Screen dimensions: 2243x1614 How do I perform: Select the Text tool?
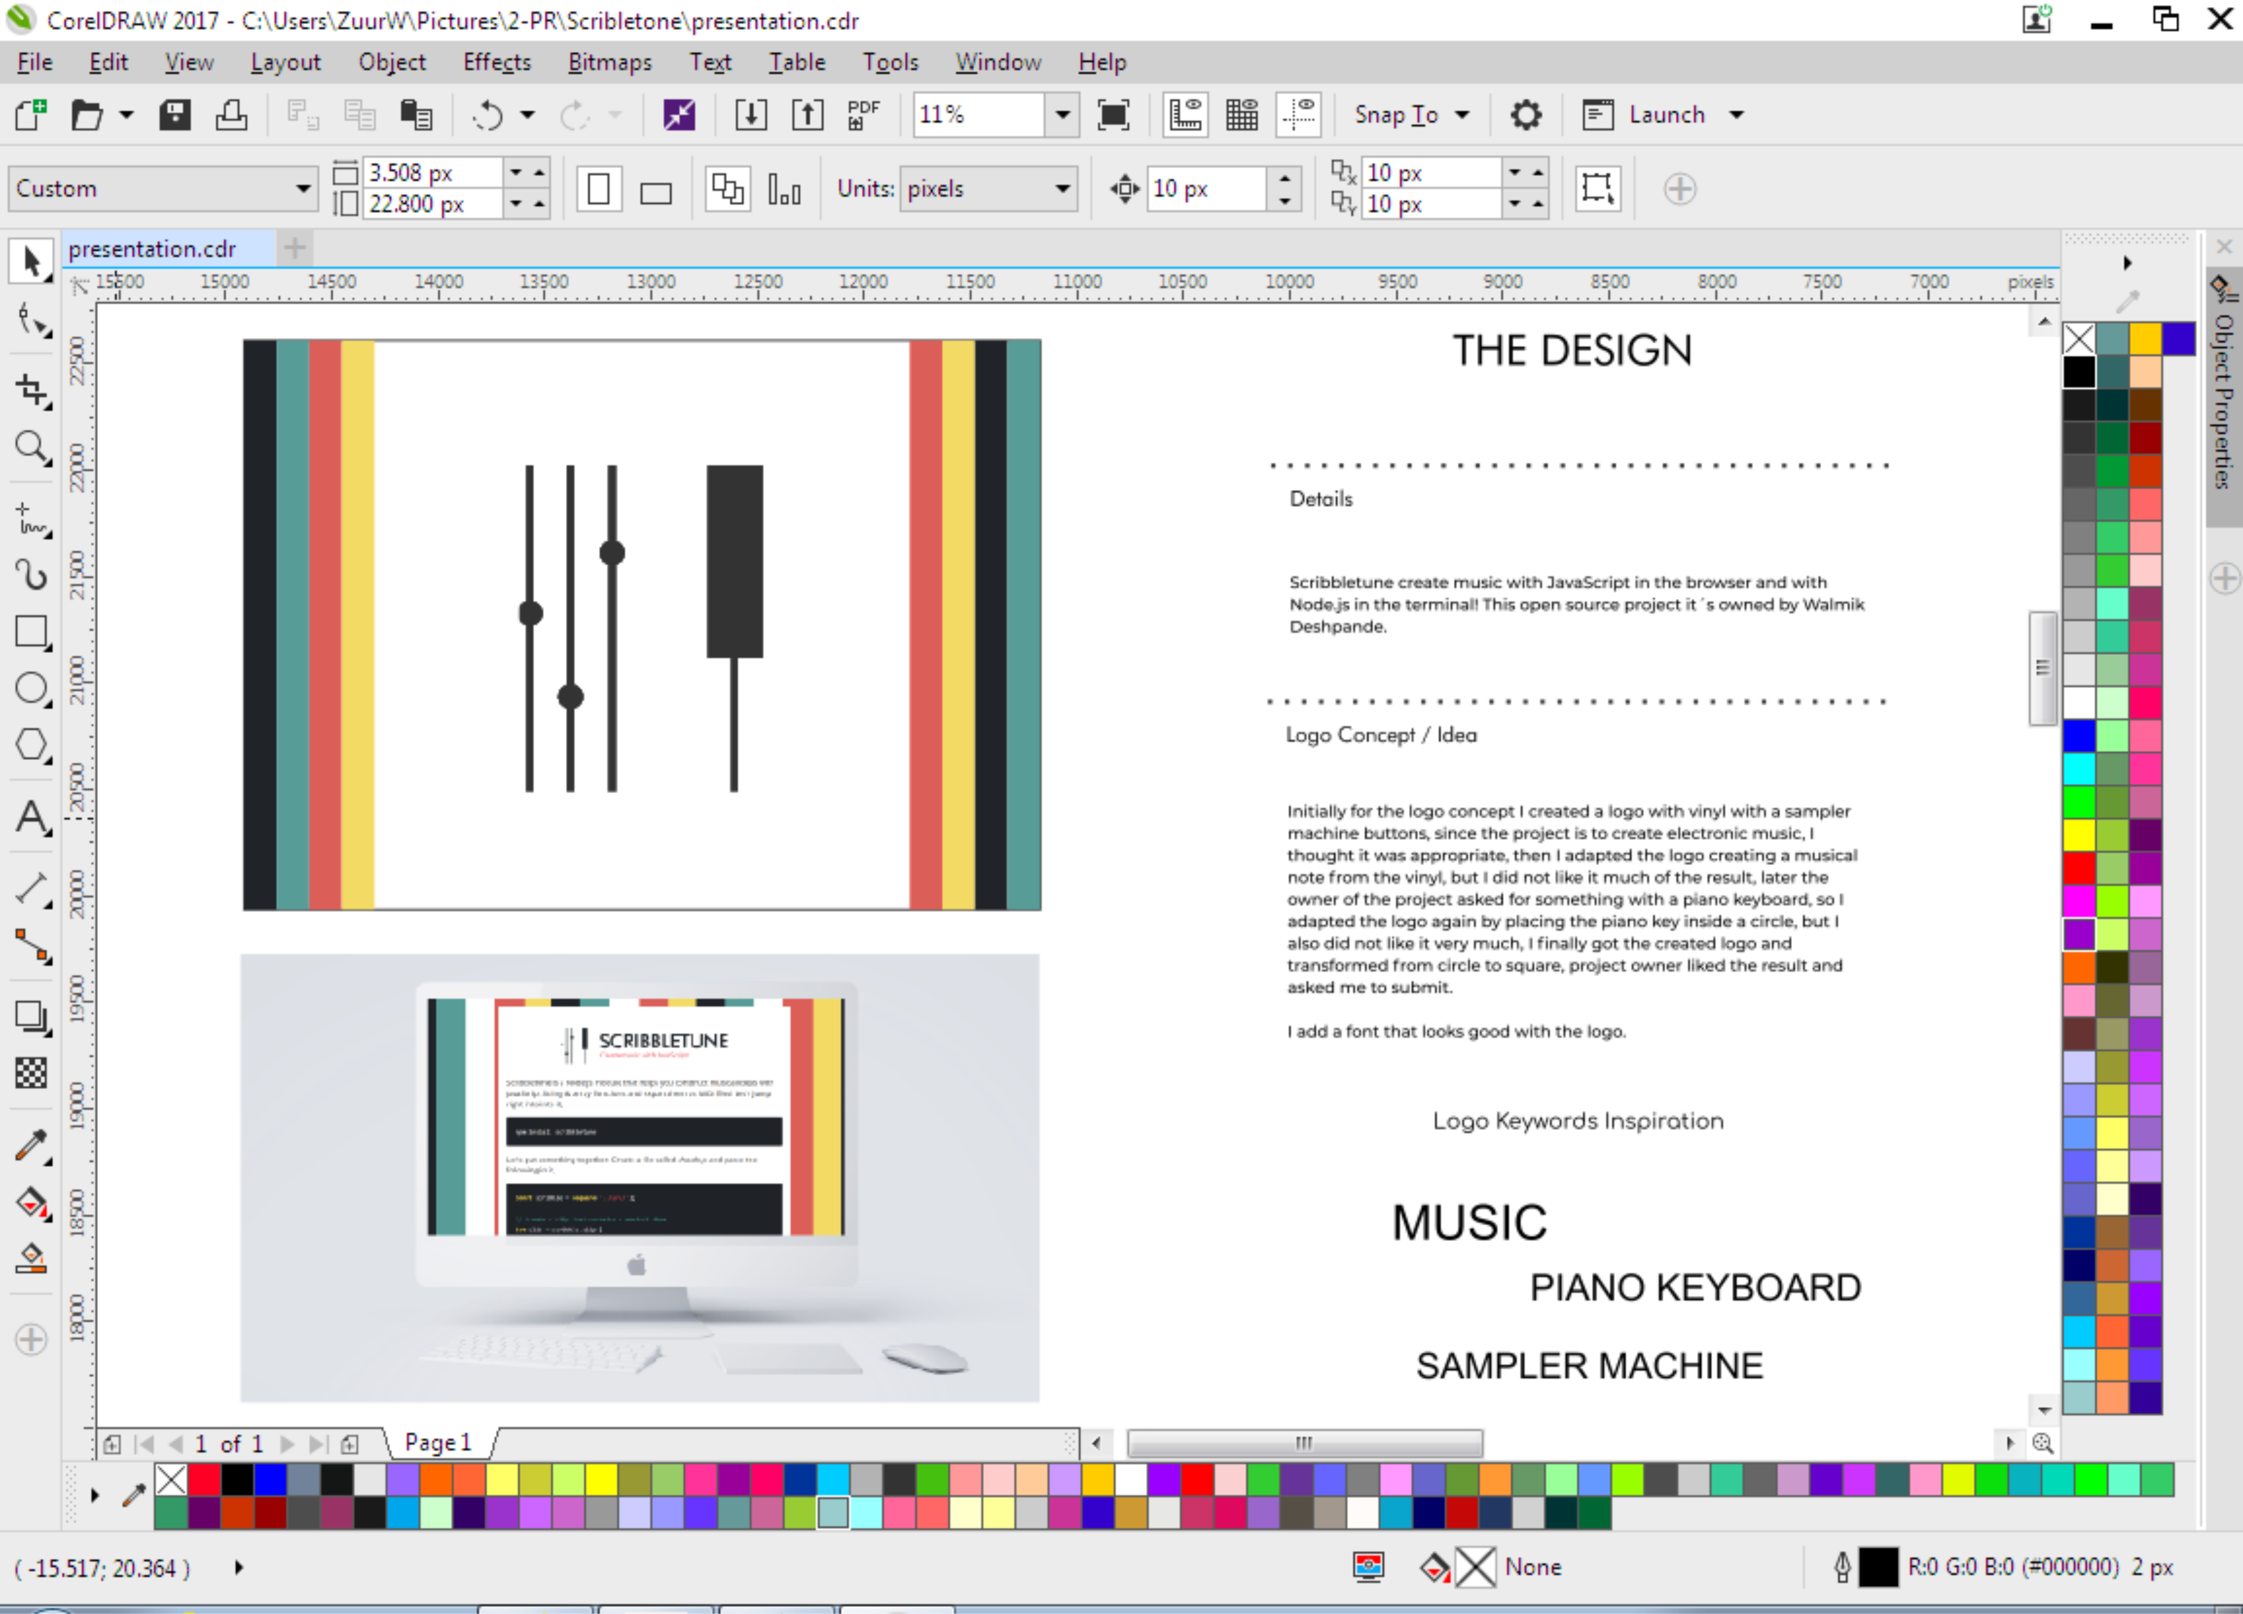click(x=31, y=819)
